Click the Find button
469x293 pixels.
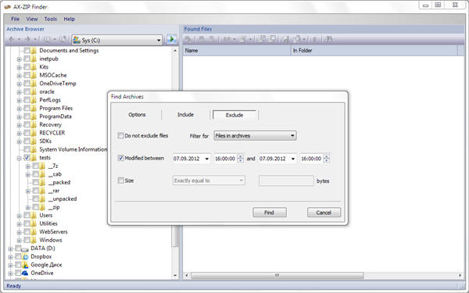pyautogui.click(x=270, y=213)
